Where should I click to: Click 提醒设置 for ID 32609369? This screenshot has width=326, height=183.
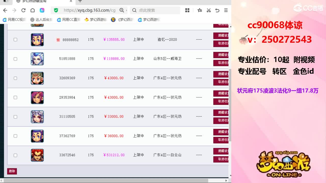(221, 74)
